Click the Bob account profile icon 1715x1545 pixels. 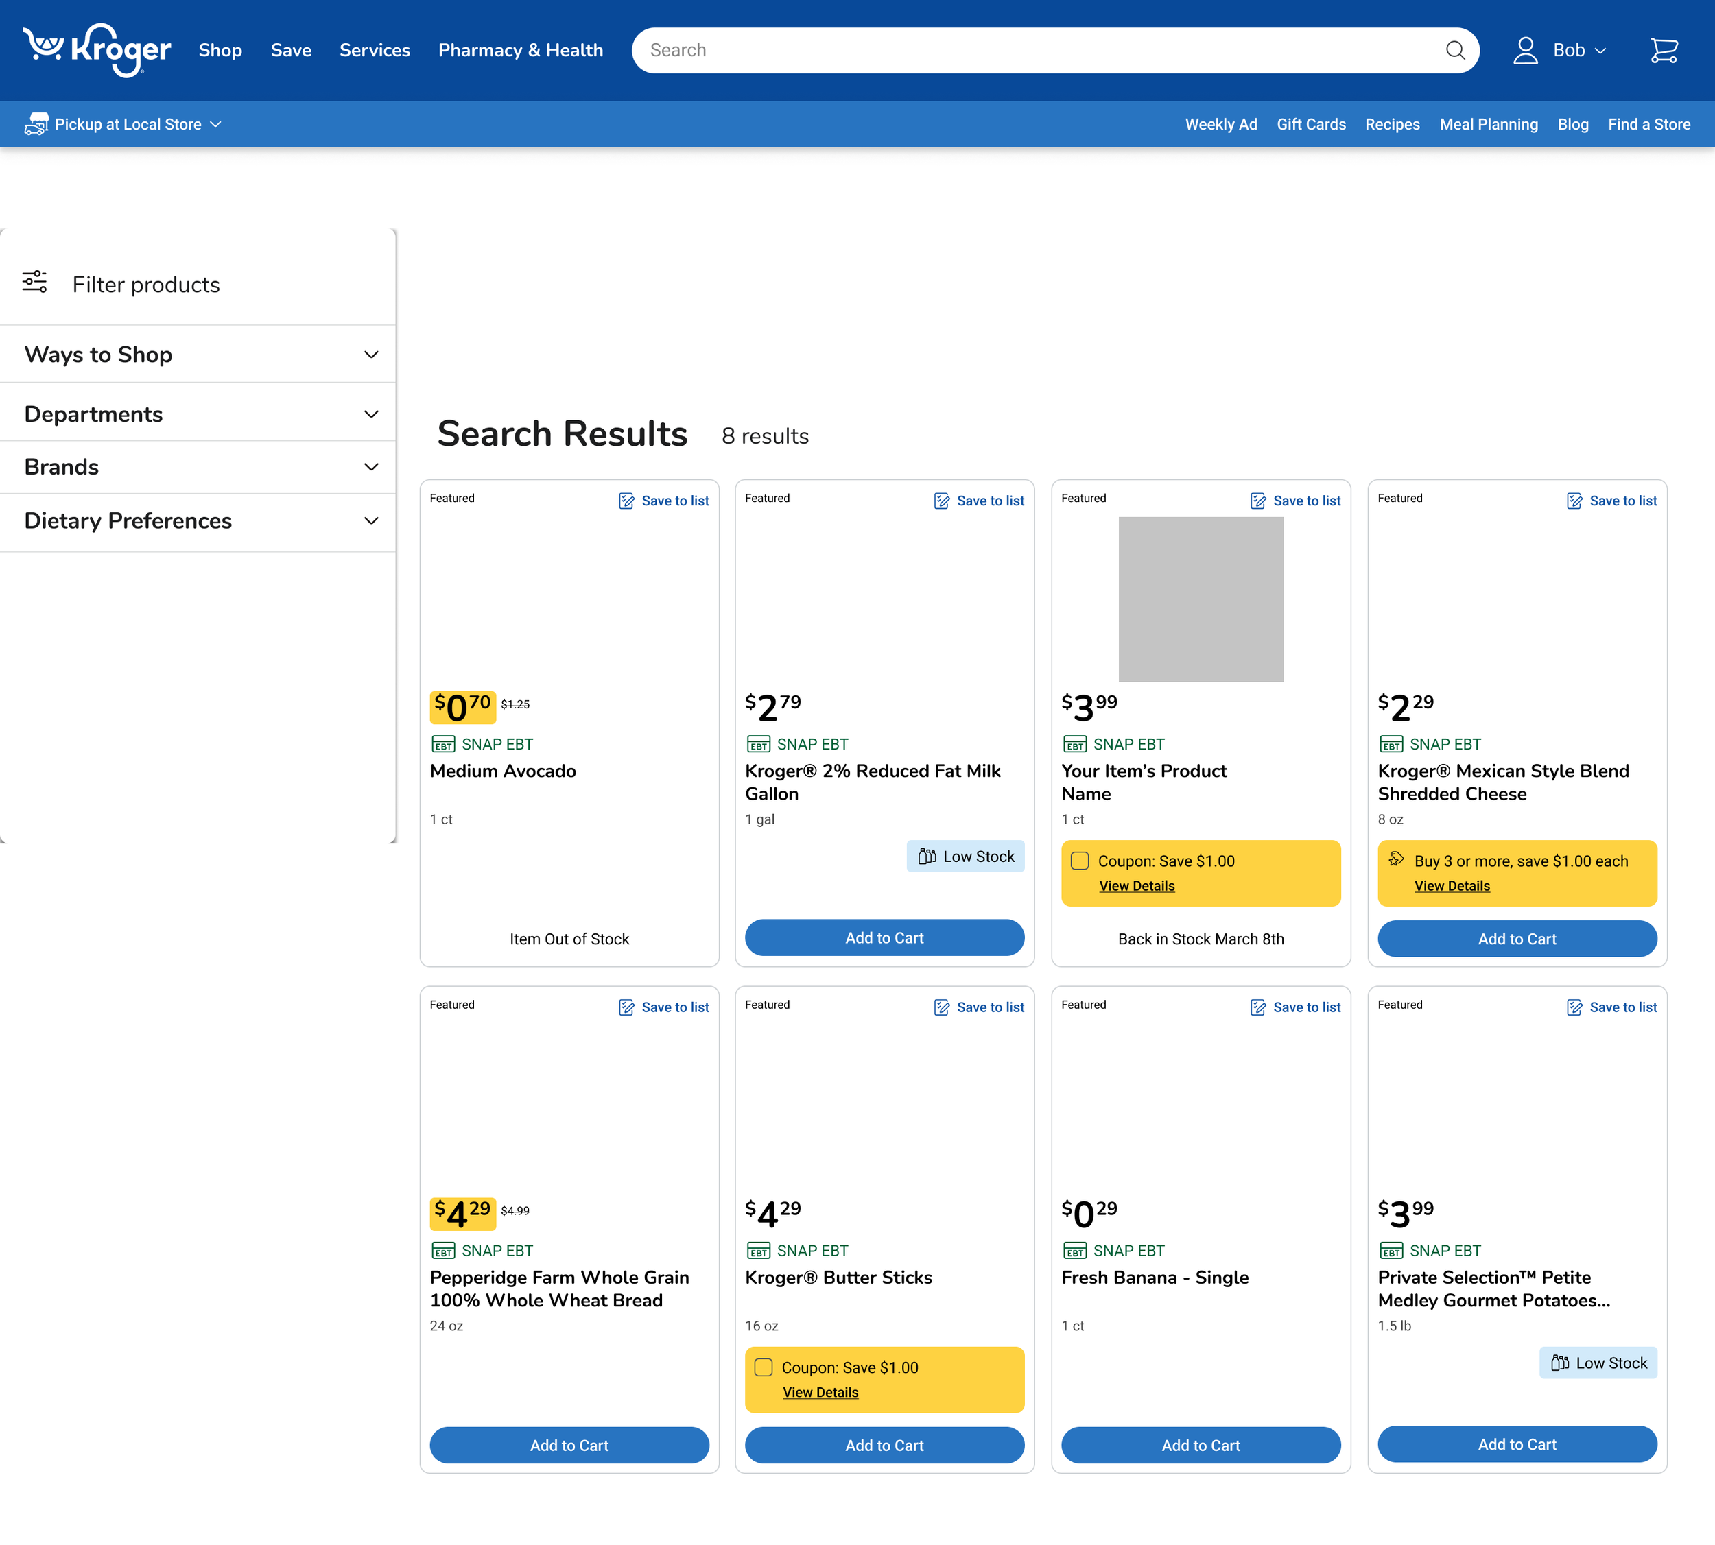click(x=1525, y=50)
